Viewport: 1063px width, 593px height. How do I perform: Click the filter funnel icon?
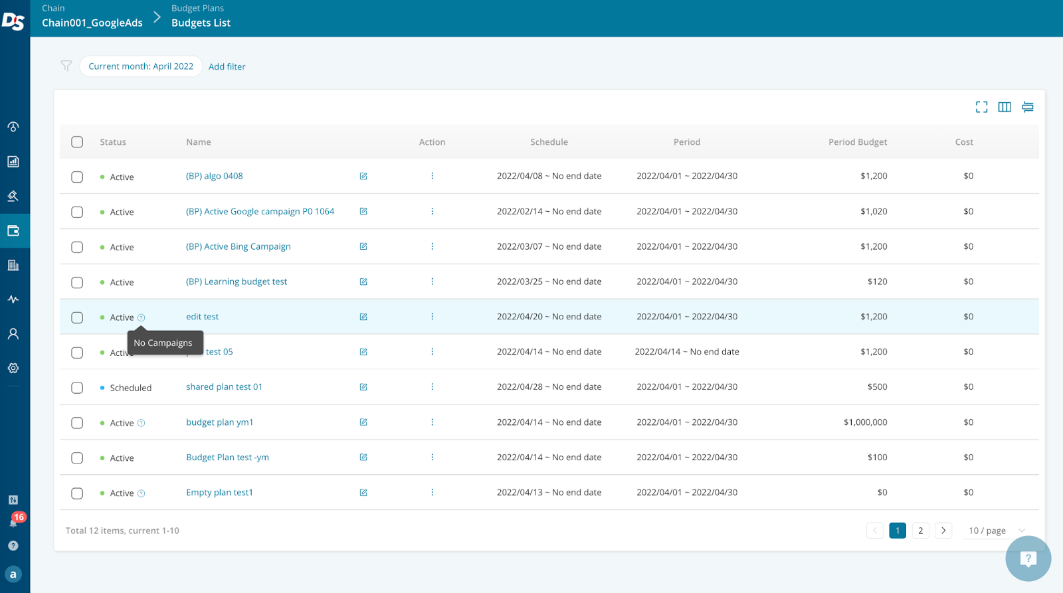click(66, 66)
